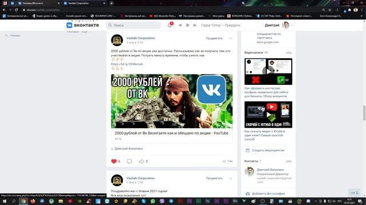Like the 2000 рублей post

114,161
